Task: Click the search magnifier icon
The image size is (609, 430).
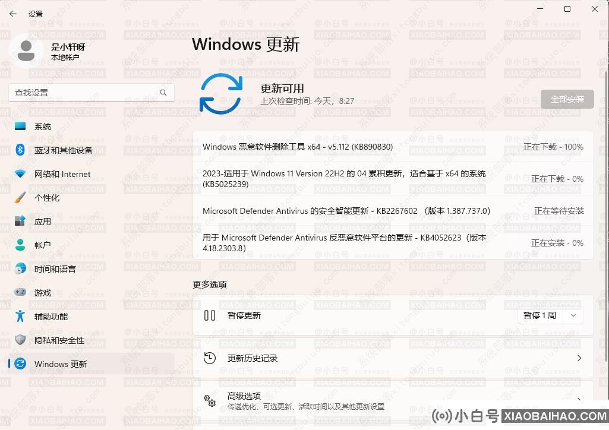Action: tap(163, 93)
